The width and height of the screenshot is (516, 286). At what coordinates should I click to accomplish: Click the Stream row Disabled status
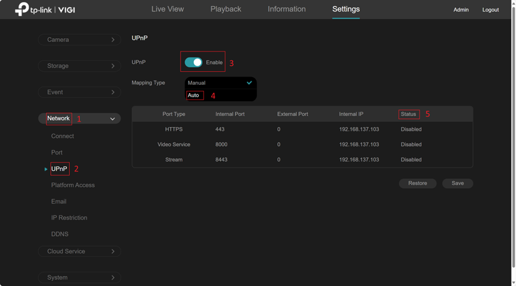[411, 159]
